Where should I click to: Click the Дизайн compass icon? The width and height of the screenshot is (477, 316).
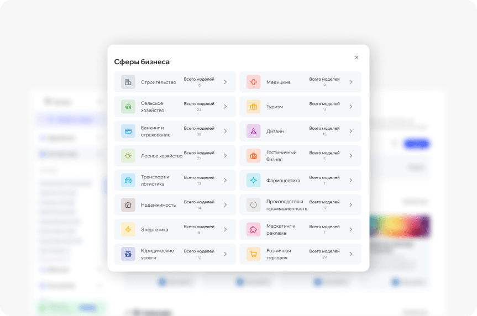pyautogui.click(x=254, y=131)
